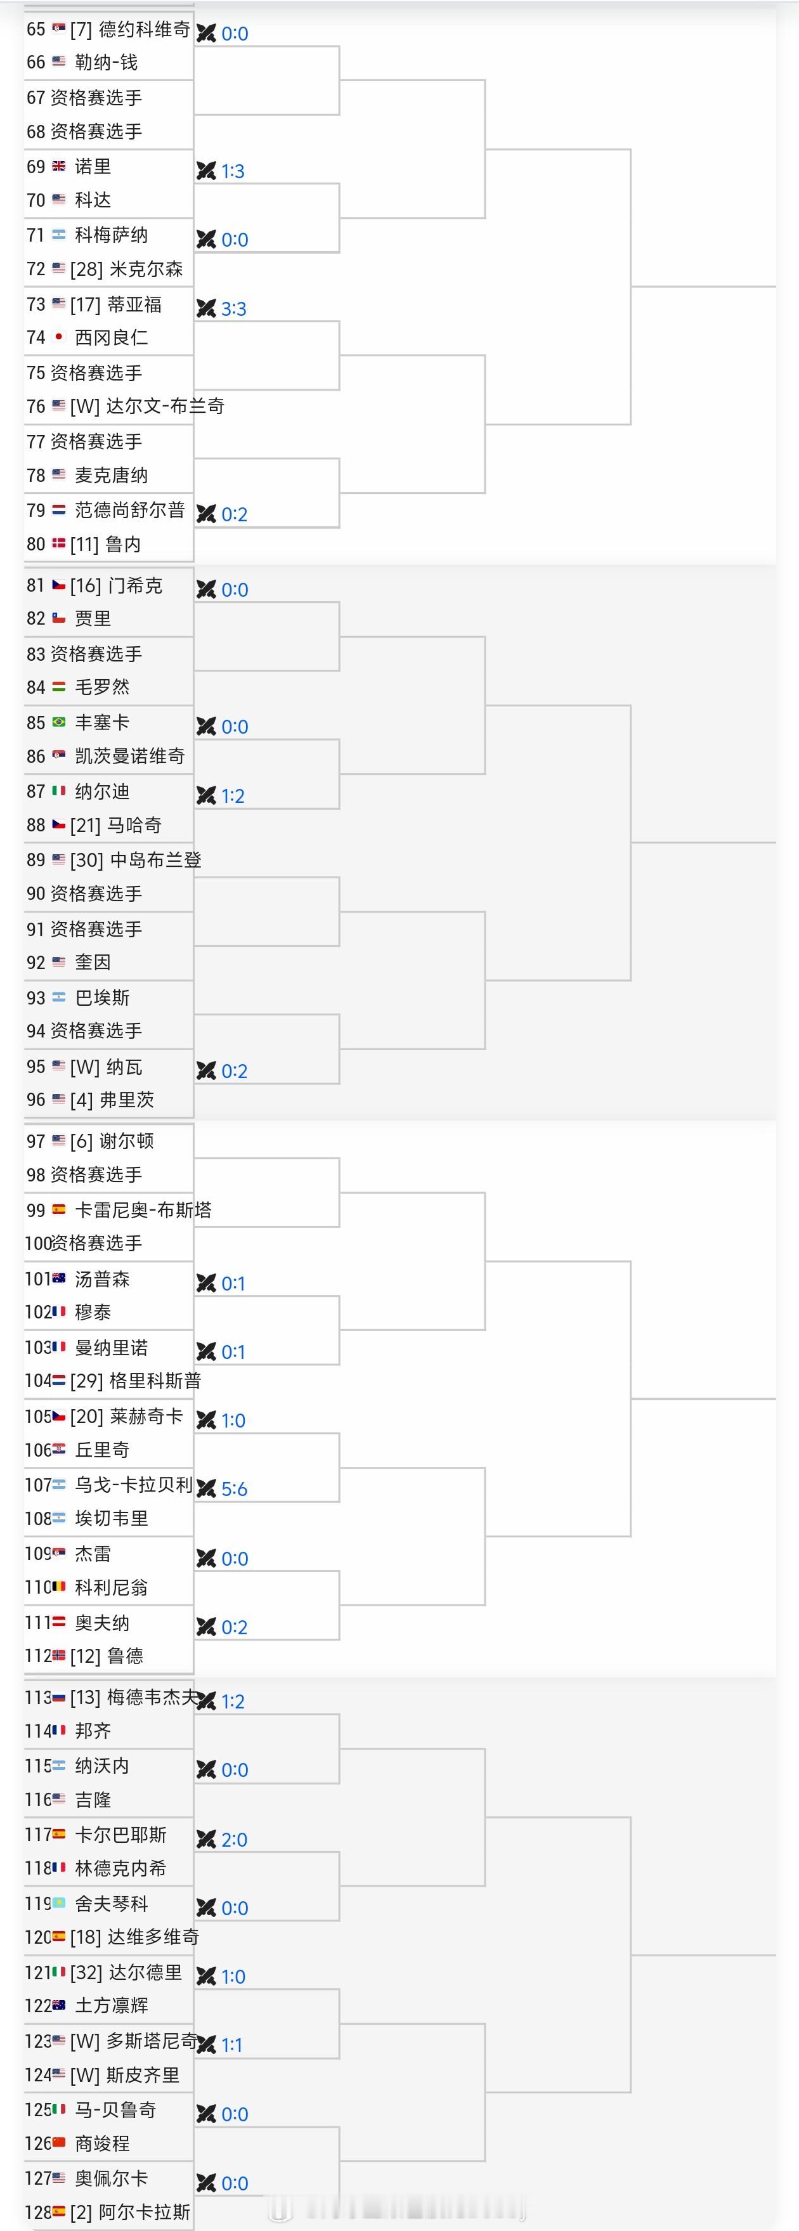The image size is (799, 2231).
Task: Tap Brazil flag beside 丰塞卡
Action: pyautogui.click(x=59, y=722)
